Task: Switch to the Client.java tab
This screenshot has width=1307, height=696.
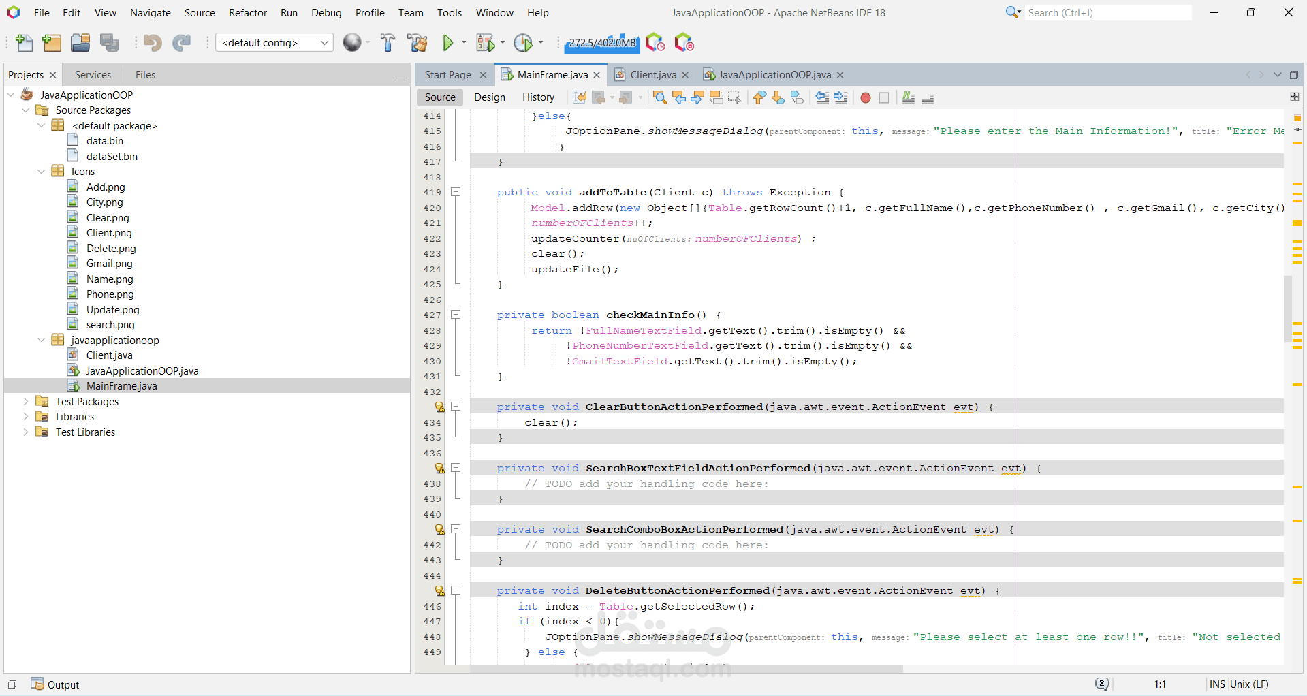Action: click(x=652, y=75)
